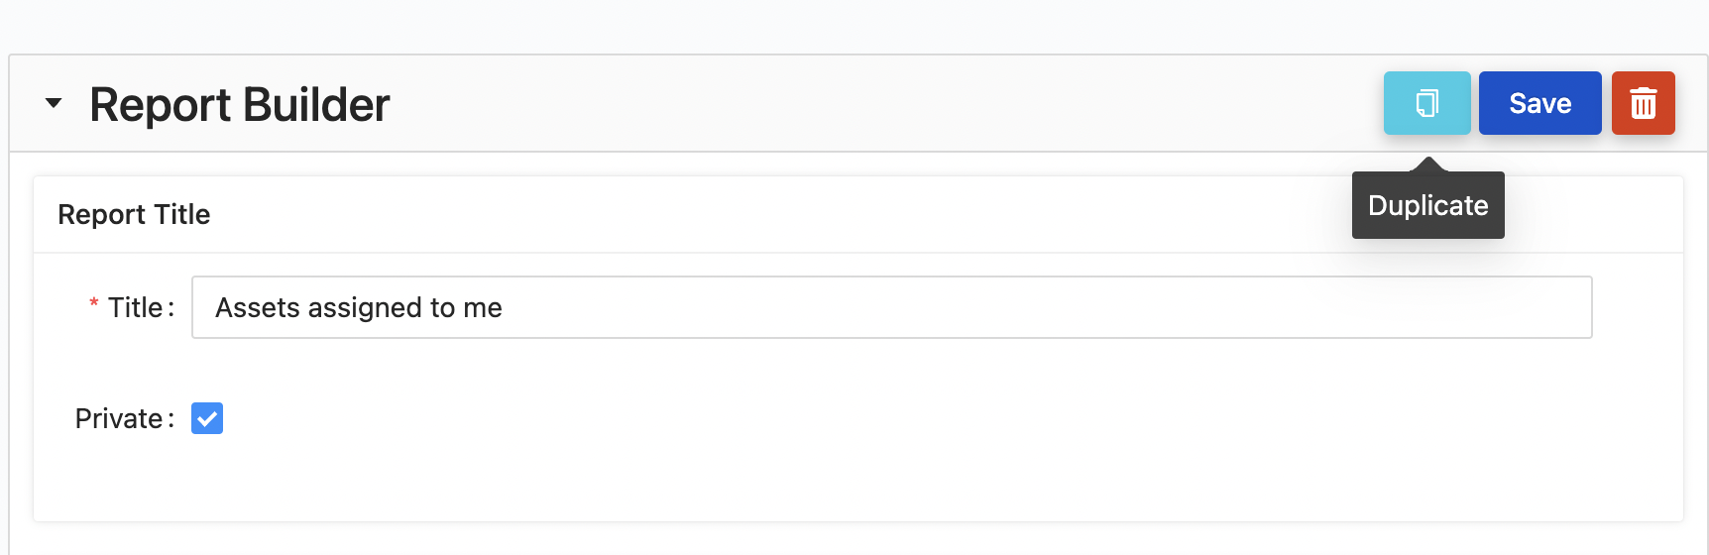Delete the report with the trash icon
1709x555 pixels.
1643,103
